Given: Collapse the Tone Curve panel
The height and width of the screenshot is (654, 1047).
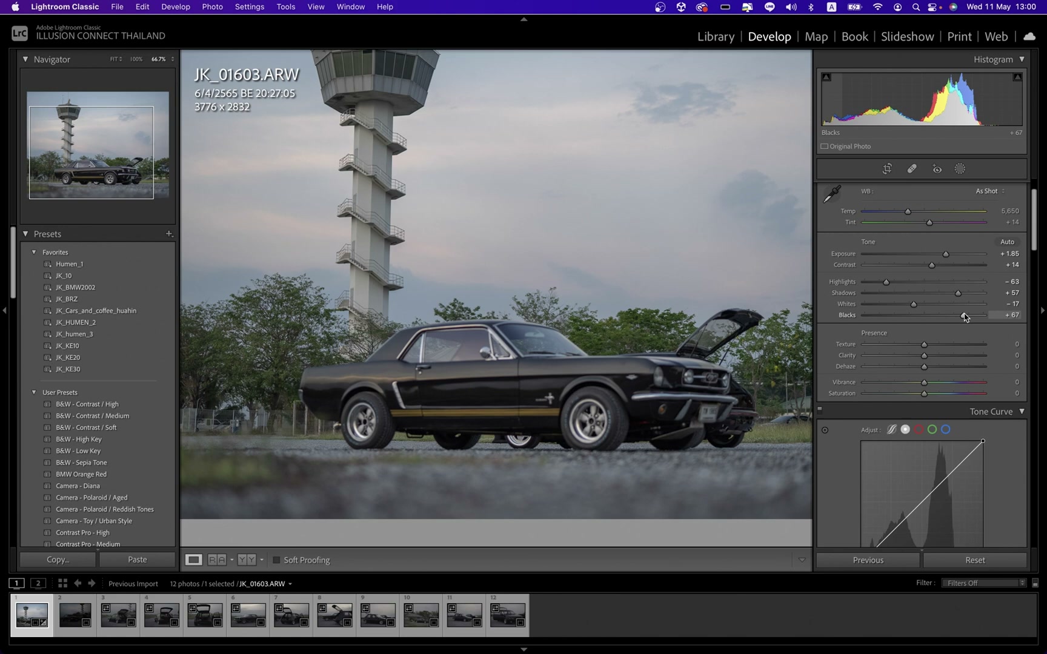Looking at the screenshot, I should [x=1022, y=412].
